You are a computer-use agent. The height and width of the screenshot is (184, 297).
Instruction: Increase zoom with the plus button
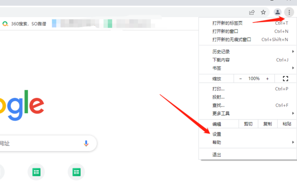point(267,79)
